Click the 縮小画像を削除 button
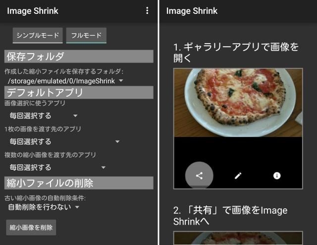 click(31, 227)
